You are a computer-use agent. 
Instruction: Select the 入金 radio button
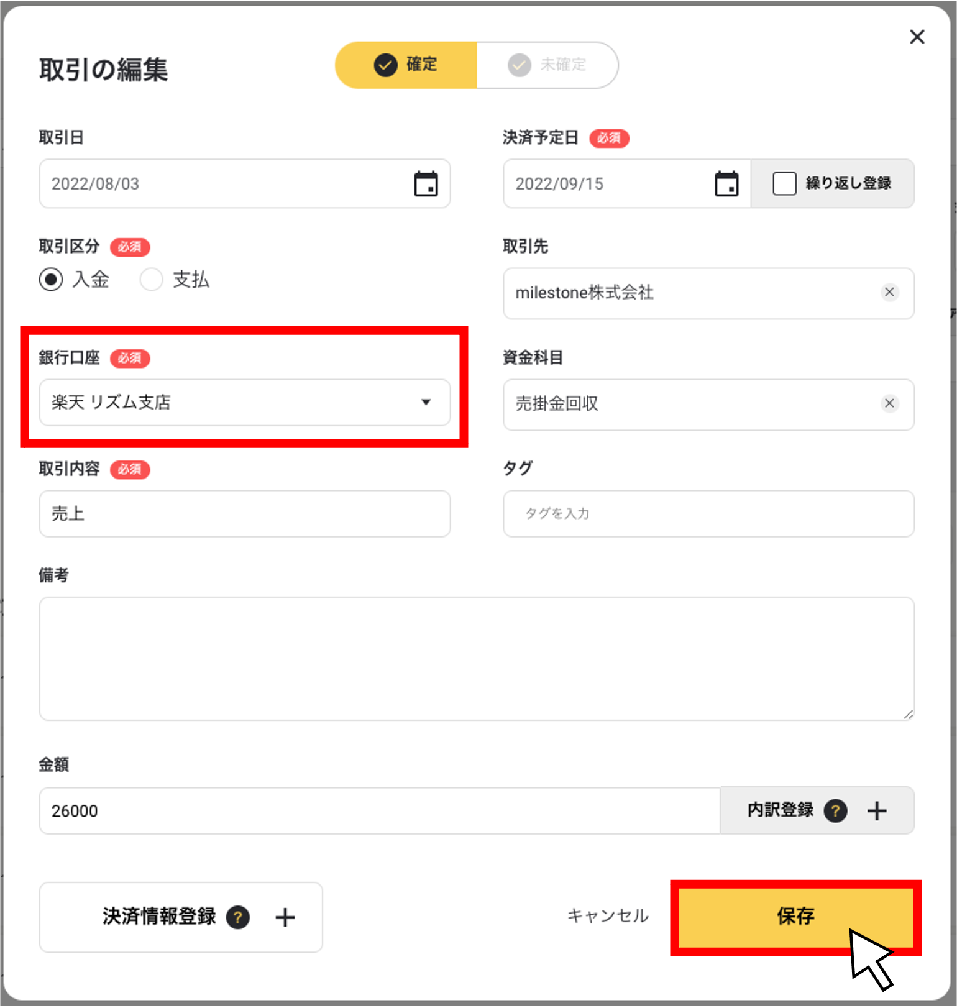pos(51,280)
